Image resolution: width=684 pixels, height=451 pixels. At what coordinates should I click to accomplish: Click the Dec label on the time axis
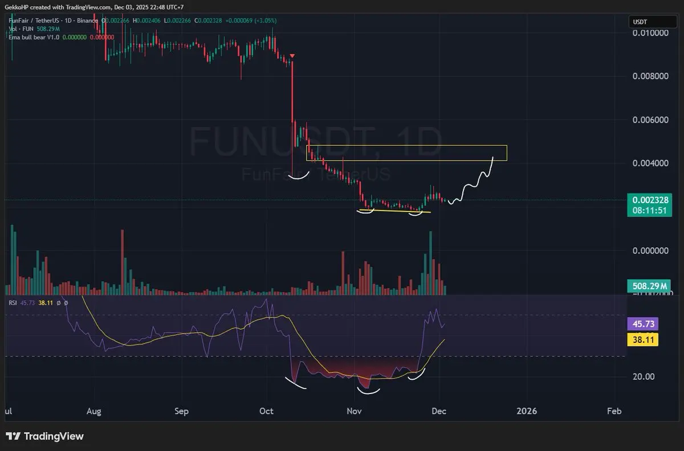[439, 411]
